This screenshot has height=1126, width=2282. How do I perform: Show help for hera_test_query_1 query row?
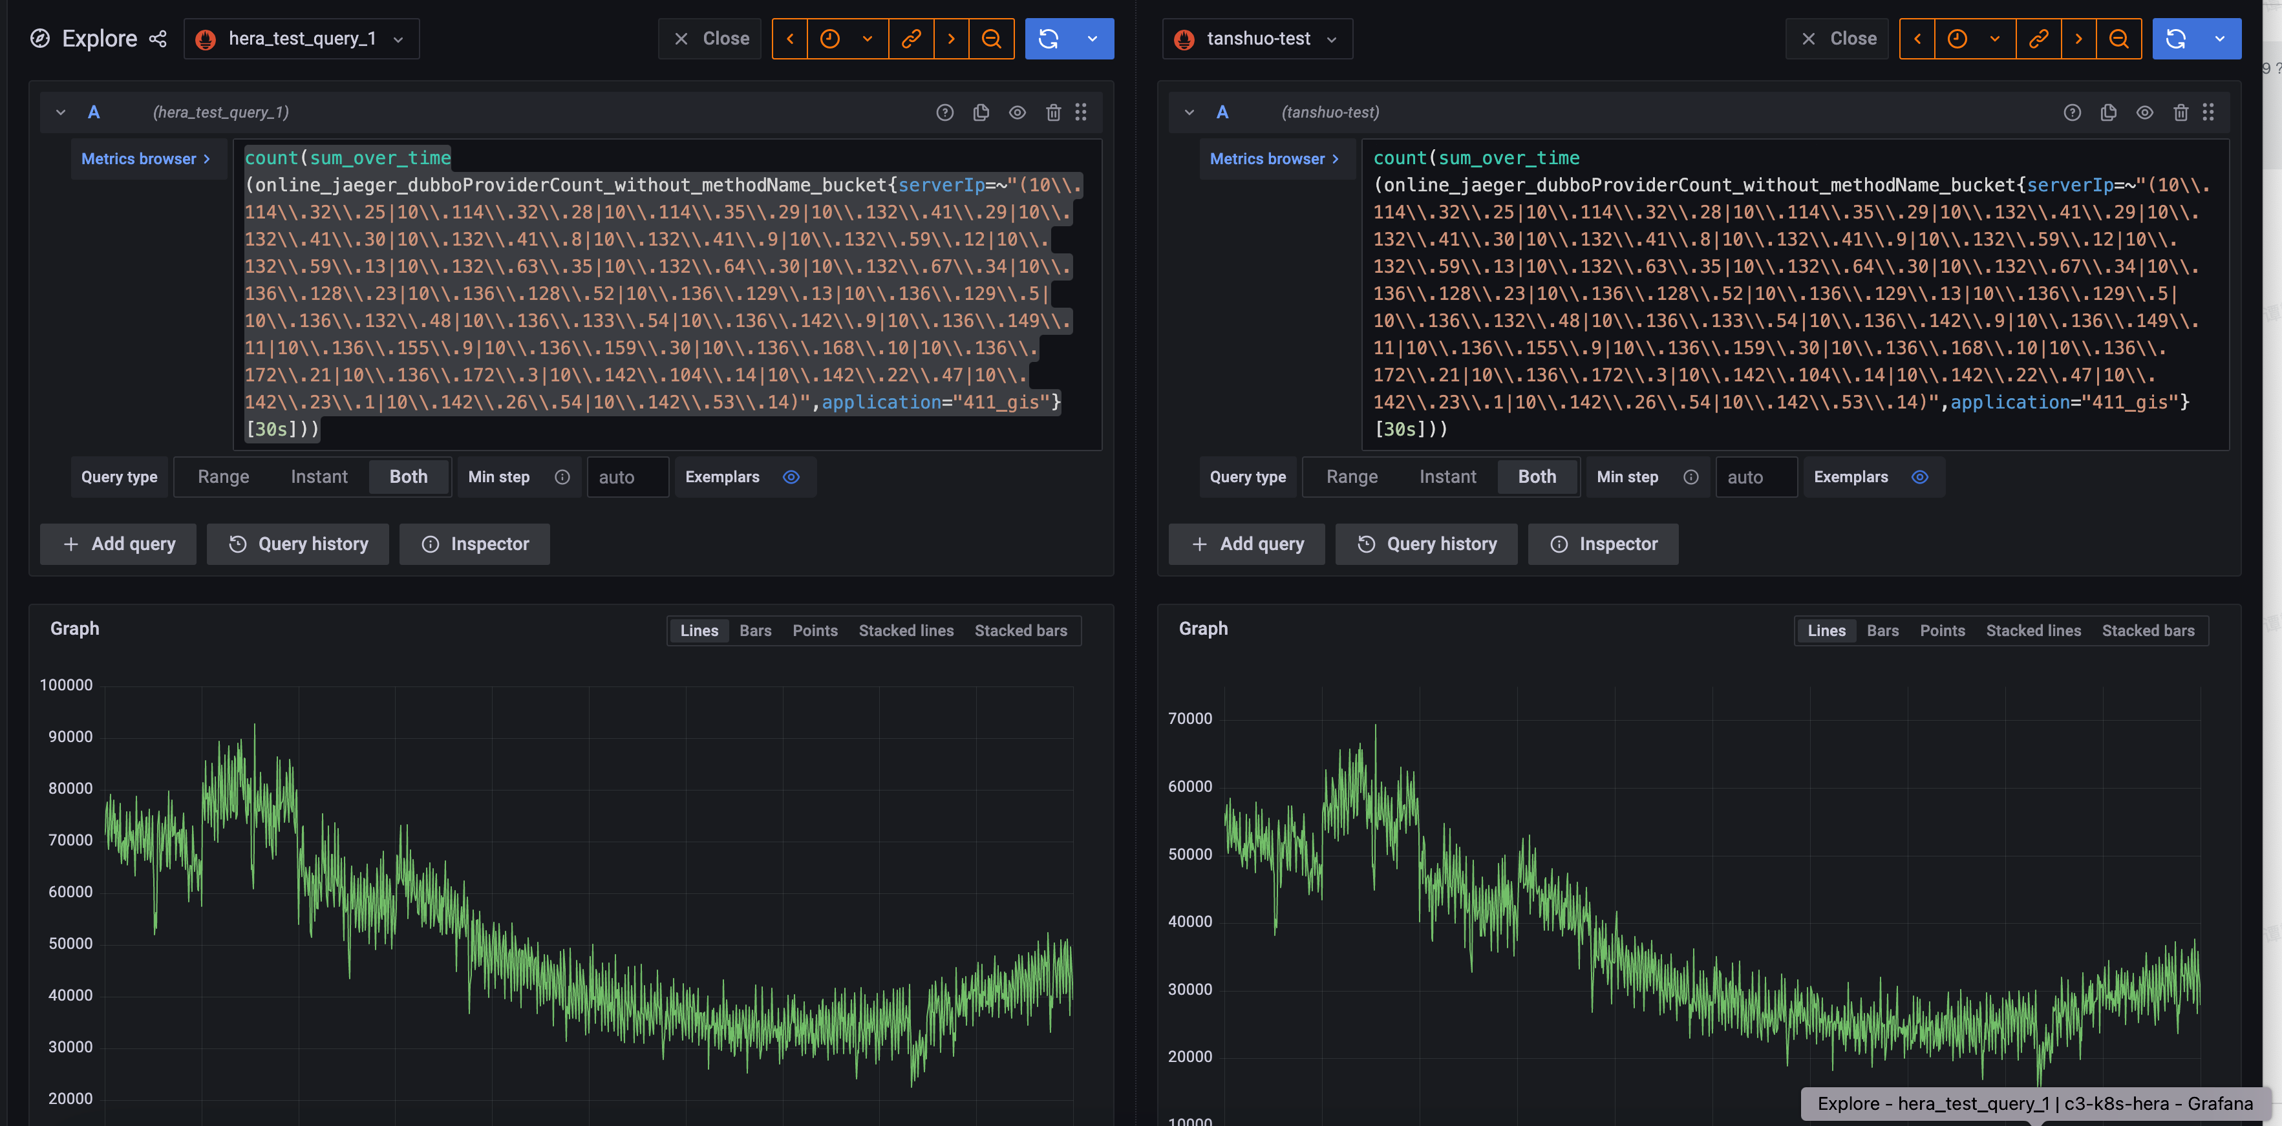tap(945, 112)
